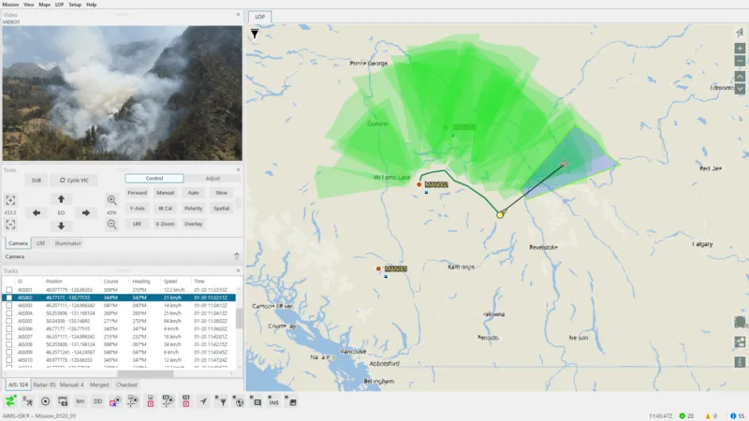The height and width of the screenshot is (421, 749).
Task: Tick checkbox for track AIS001
Action: tap(9, 290)
